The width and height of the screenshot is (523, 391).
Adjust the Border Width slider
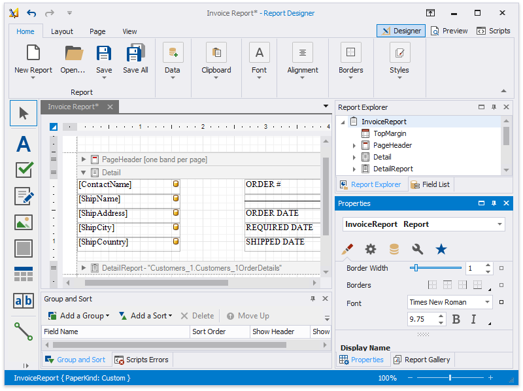(x=414, y=268)
